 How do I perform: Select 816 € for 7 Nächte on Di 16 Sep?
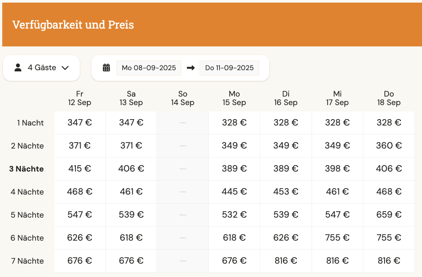pos(286,261)
